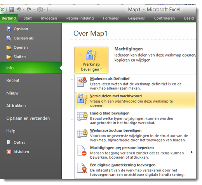Click the Opslaan als icon

coord(9,38)
